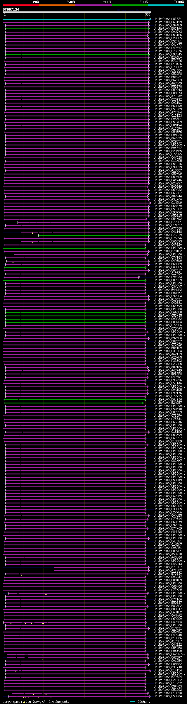Open hit UniRef100_A1DGA6

coord(168,638)
